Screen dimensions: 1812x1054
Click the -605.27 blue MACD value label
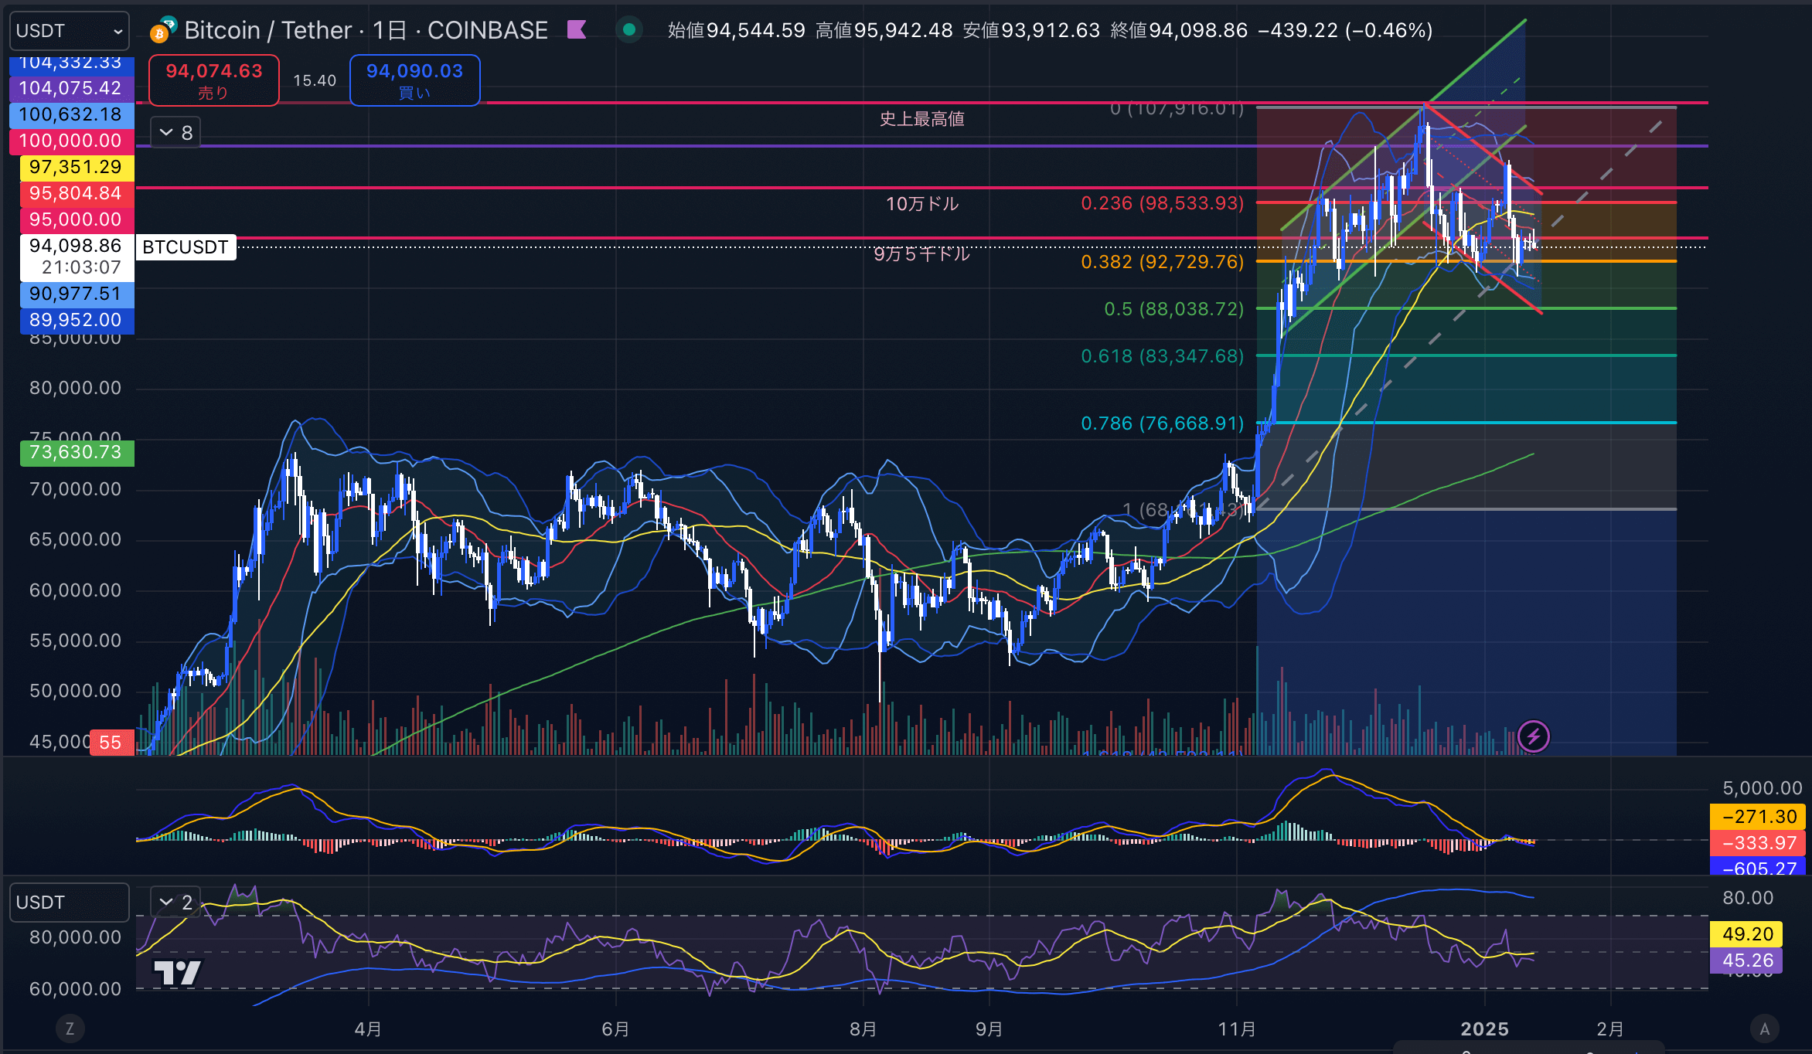[x=1758, y=868]
